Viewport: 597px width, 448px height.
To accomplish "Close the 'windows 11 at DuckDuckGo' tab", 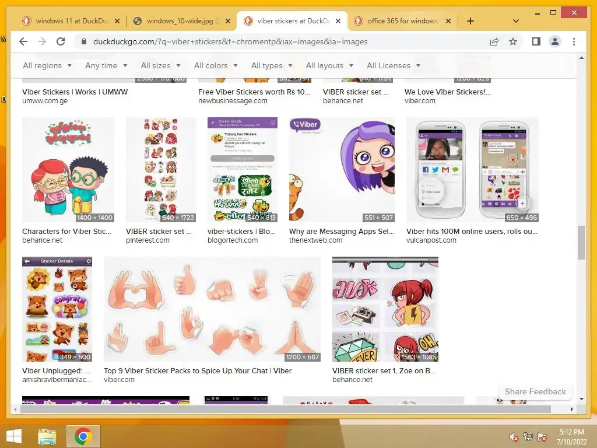I will point(117,21).
